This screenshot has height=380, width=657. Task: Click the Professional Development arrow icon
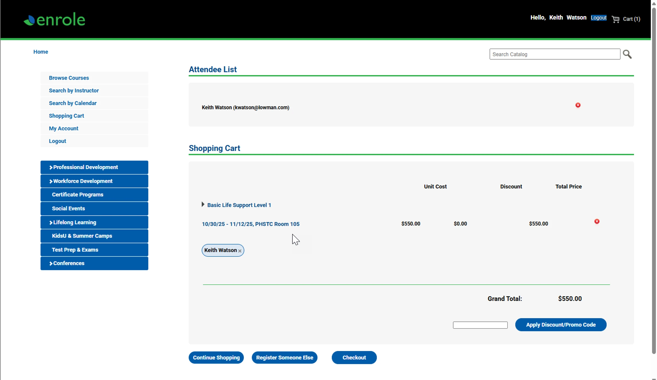click(x=51, y=167)
